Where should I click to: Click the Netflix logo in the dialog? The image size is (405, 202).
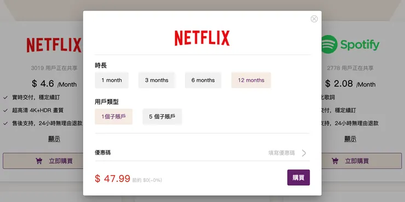[x=202, y=38]
